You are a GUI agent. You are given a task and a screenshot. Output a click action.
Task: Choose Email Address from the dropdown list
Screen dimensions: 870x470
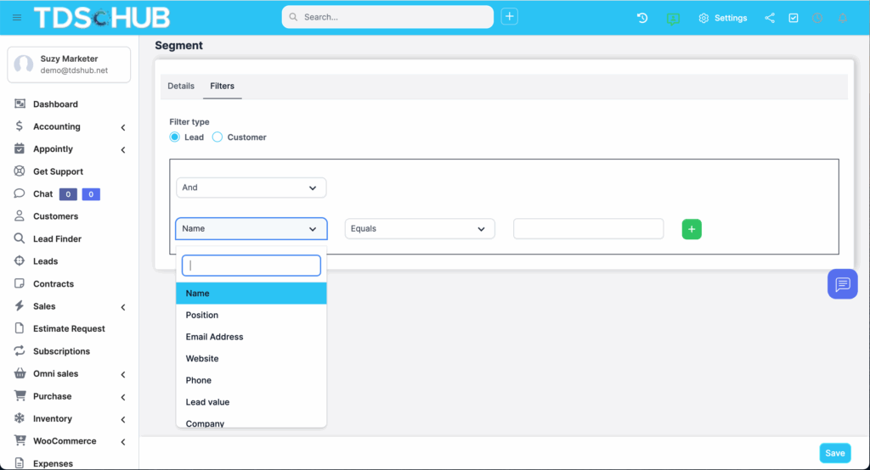(214, 337)
